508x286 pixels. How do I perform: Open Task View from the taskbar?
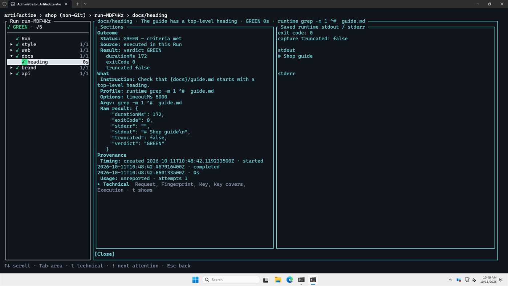click(266, 279)
